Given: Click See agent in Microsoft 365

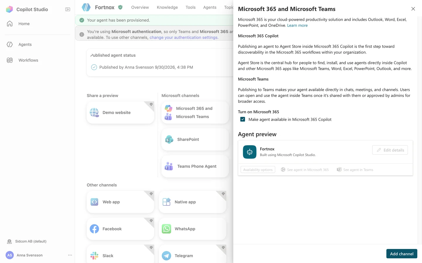Looking at the screenshot, I should point(305,170).
